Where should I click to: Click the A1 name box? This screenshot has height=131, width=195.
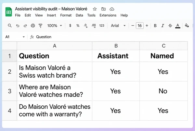[7, 37]
